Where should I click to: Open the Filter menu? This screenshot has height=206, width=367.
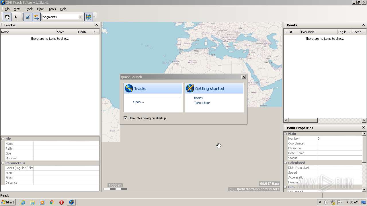[x=40, y=9]
